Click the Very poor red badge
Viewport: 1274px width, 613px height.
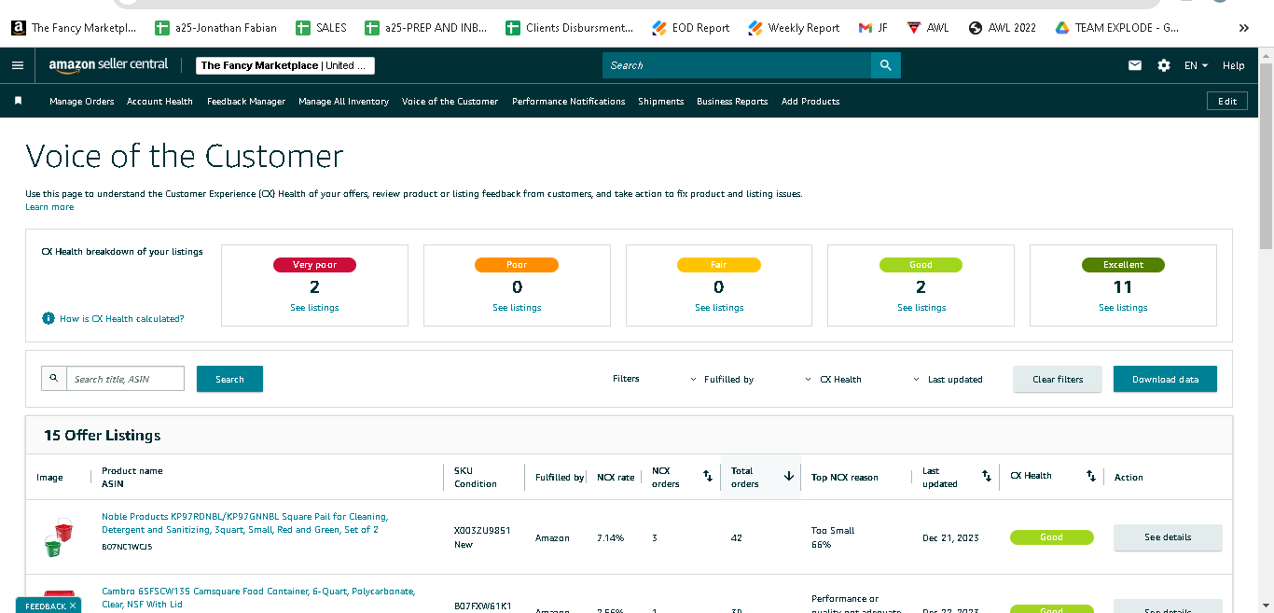click(314, 265)
